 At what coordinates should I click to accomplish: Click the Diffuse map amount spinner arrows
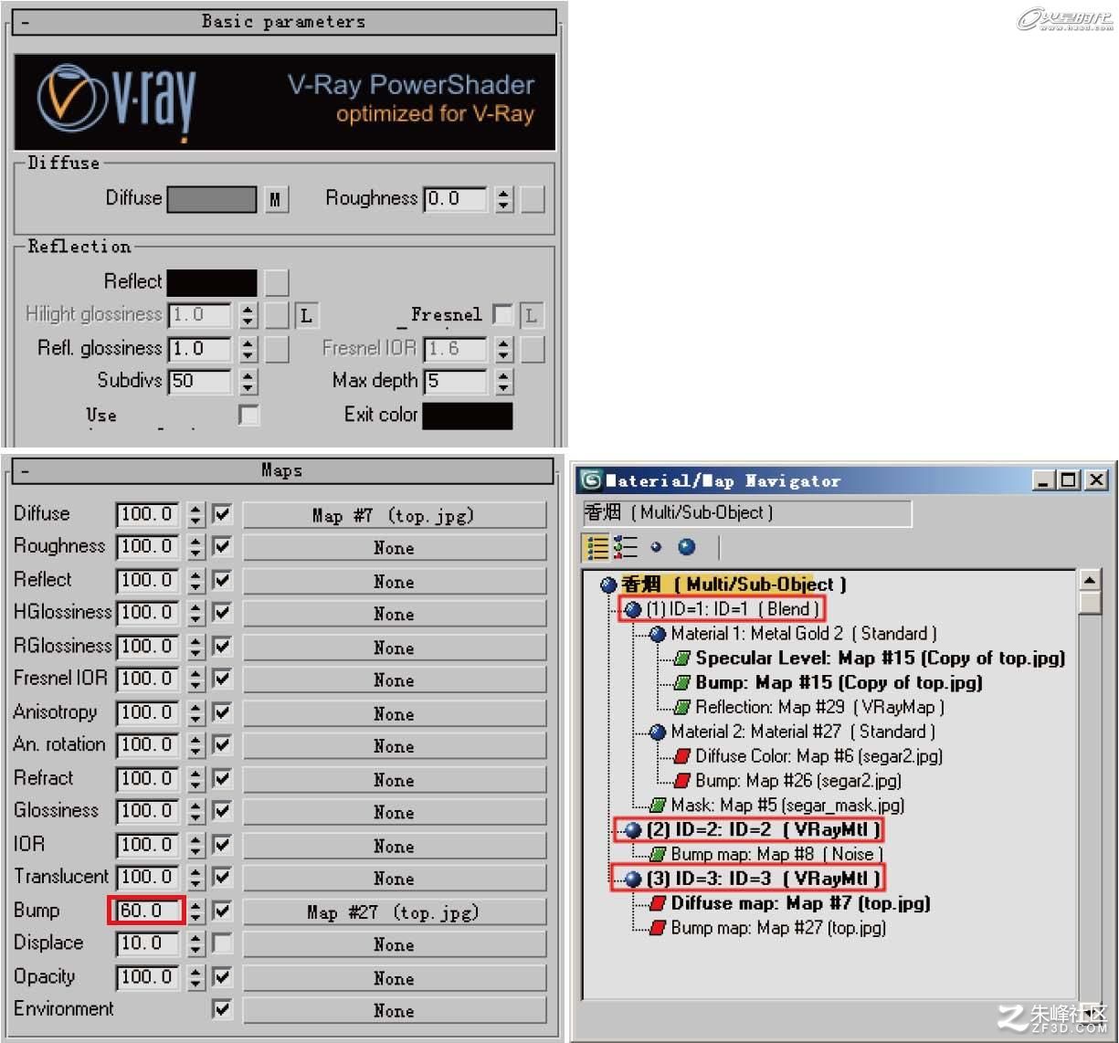point(195,515)
